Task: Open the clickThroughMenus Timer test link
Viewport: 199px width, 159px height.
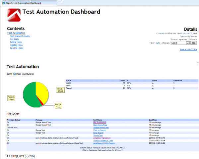Action: [x=103, y=140]
